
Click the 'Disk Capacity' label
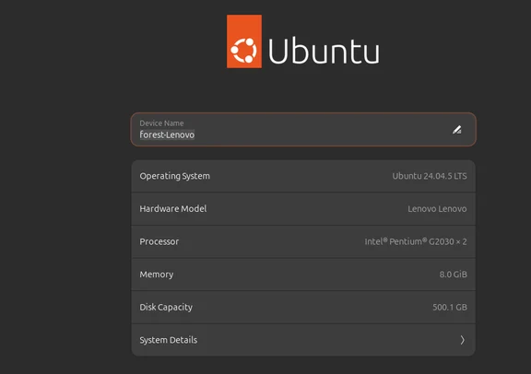166,307
